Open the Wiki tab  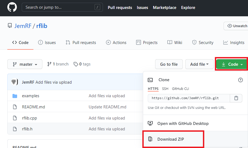pyautogui.click(x=175, y=43)
